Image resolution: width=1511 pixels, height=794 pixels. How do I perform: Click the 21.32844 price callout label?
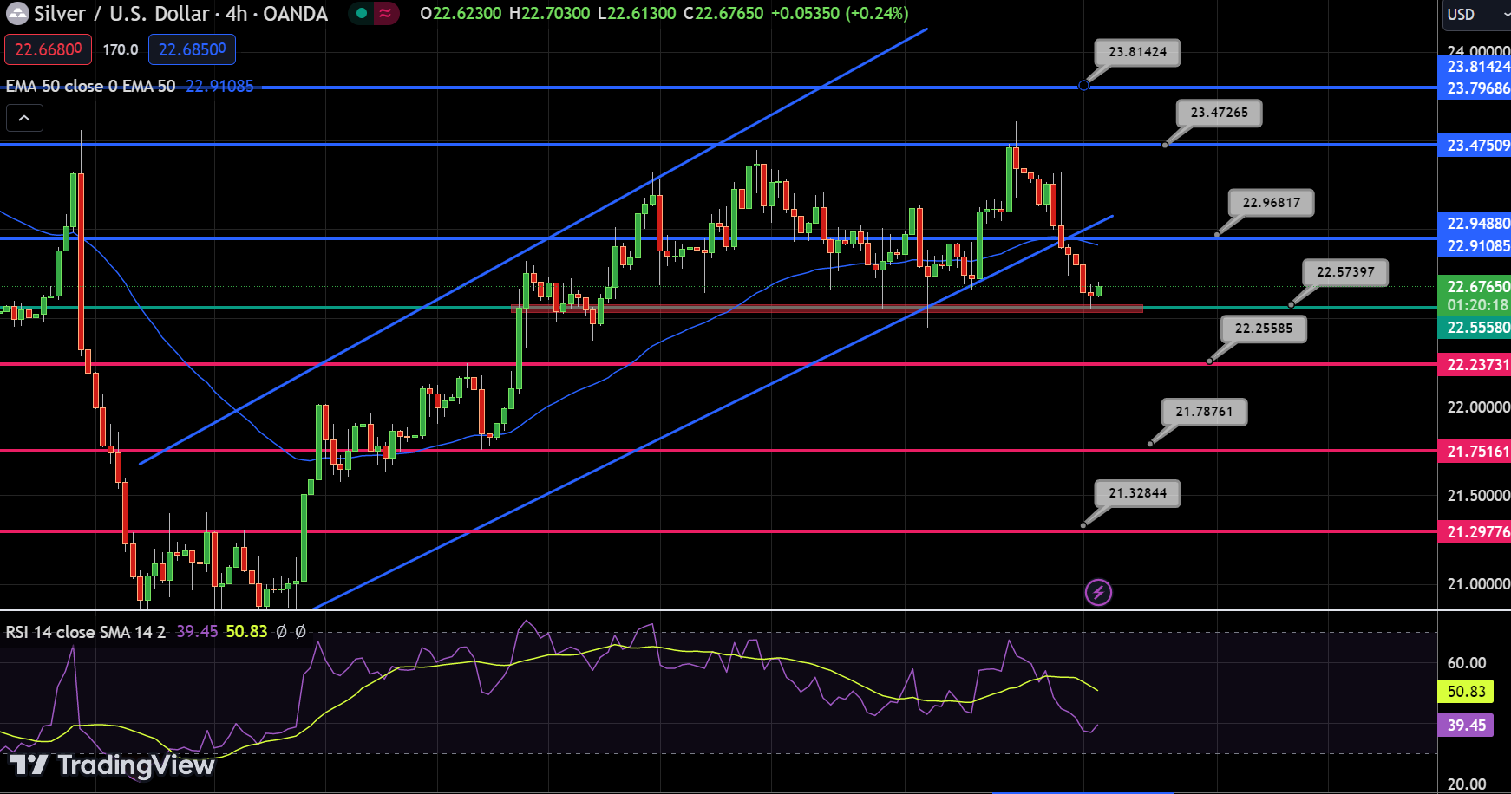[x=1137, y=493]
